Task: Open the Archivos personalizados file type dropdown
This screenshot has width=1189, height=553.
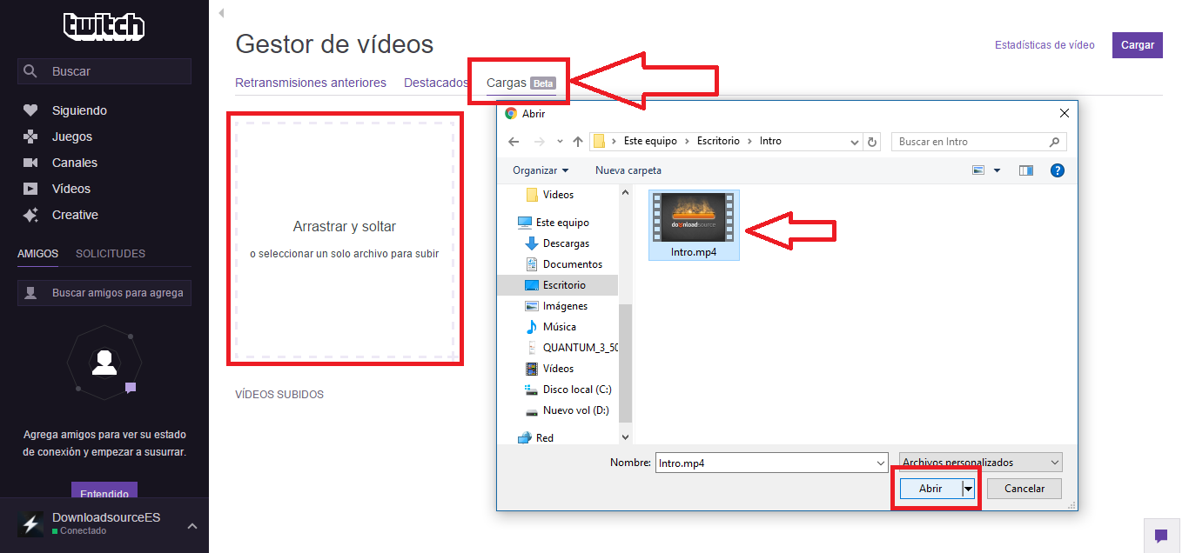Action: pyautogui.click(x=981, y=463)
